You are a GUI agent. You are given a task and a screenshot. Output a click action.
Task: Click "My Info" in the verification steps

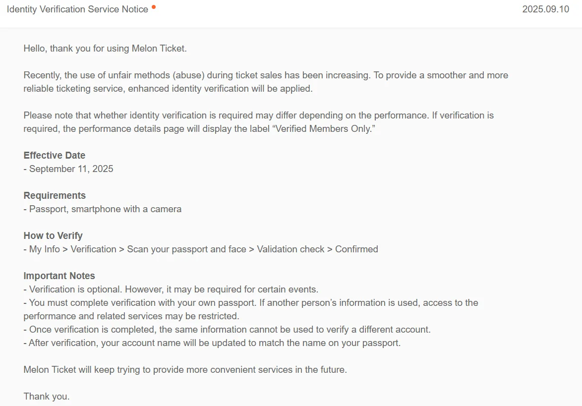[45, 249]
